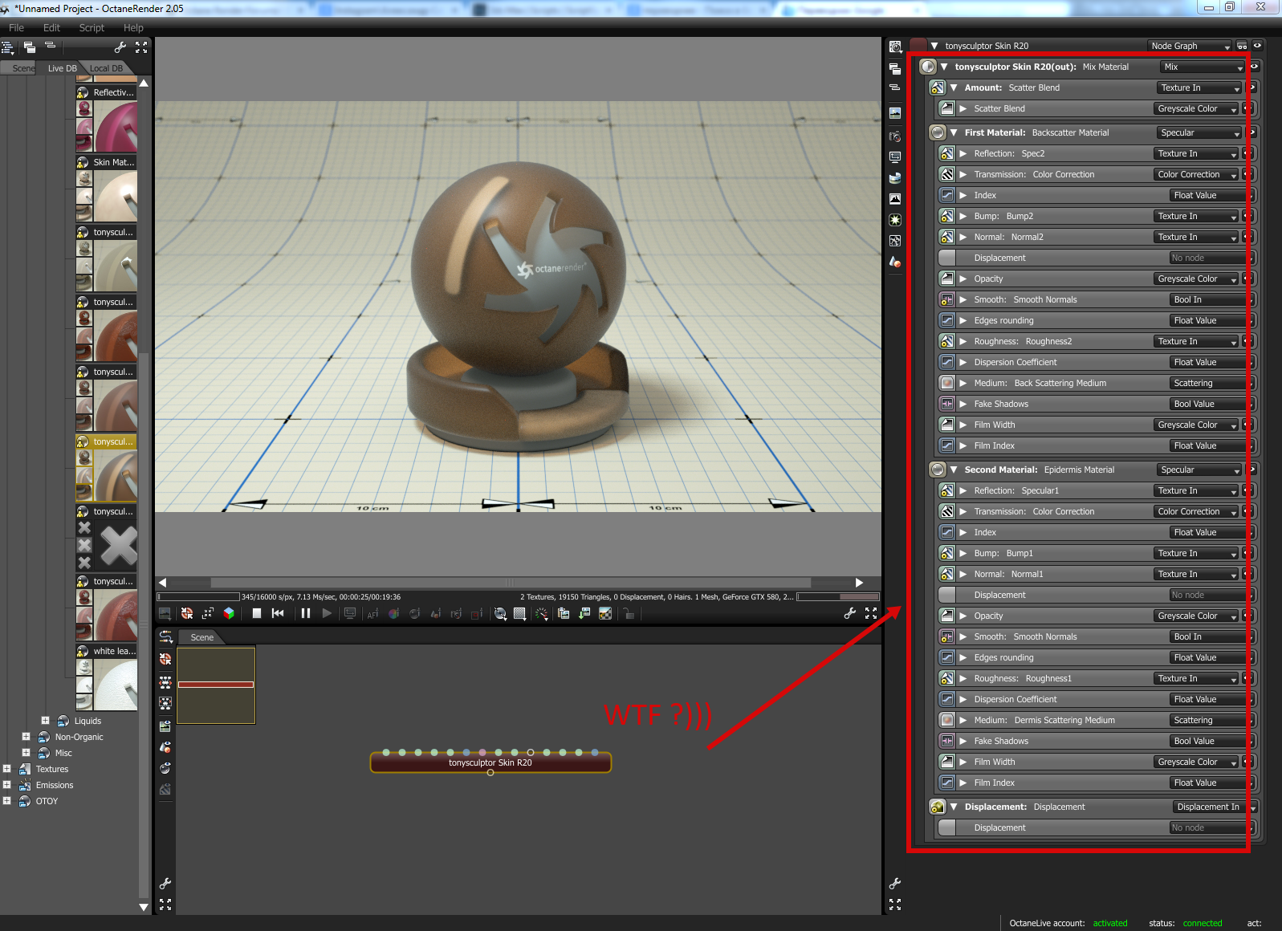Open render viewport wrench settings
1282x931 pixels.
850,613
